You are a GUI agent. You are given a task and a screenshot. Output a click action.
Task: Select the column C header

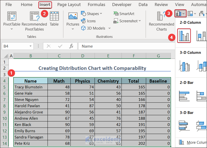(59, 56)
